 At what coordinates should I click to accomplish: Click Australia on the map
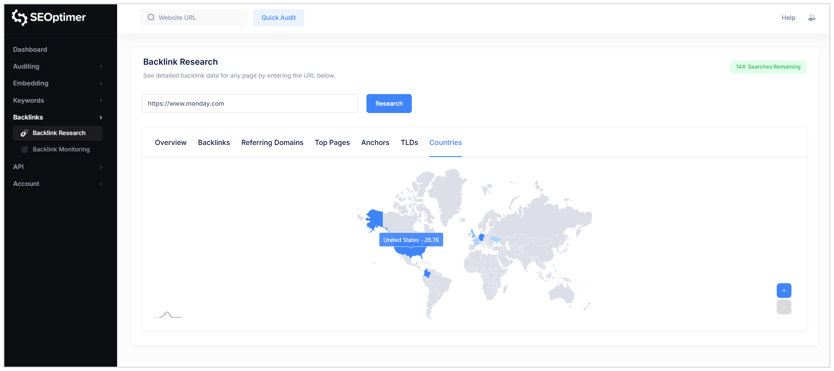click(562, 293)
